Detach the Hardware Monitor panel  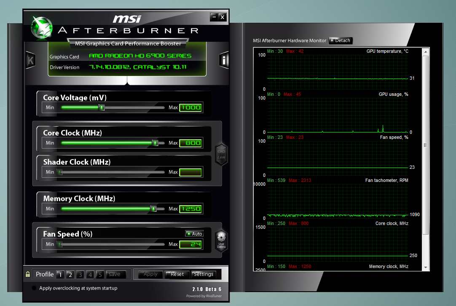click(341, 41)
